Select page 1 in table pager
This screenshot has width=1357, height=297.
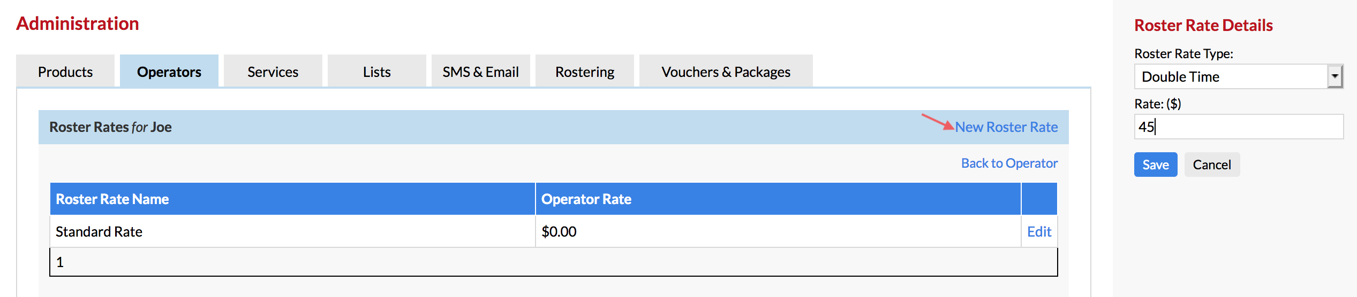point(60,262)
